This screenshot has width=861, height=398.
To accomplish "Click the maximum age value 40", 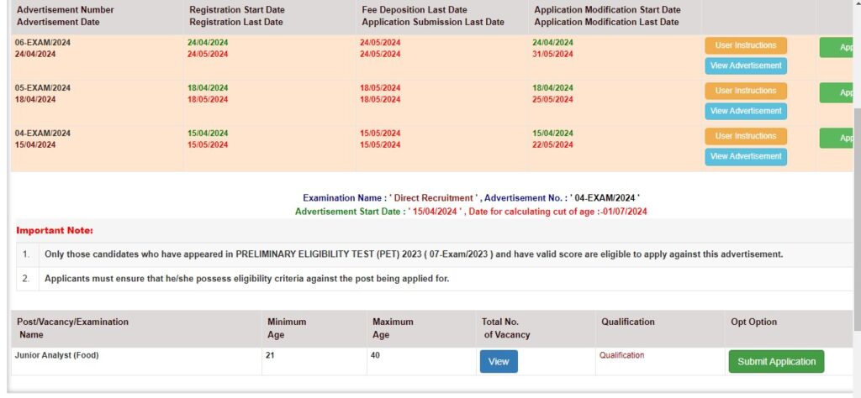I will 375,355.
